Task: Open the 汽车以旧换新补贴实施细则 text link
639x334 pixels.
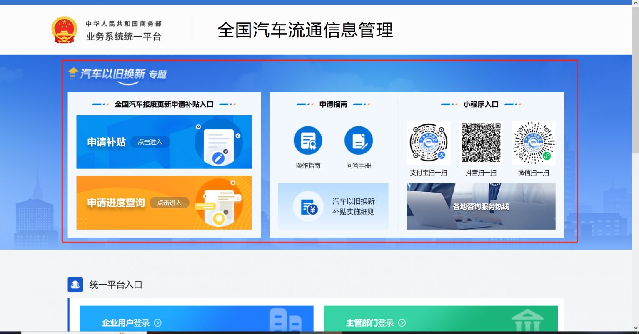Action: pyautogui.click(x=353, y=206)
